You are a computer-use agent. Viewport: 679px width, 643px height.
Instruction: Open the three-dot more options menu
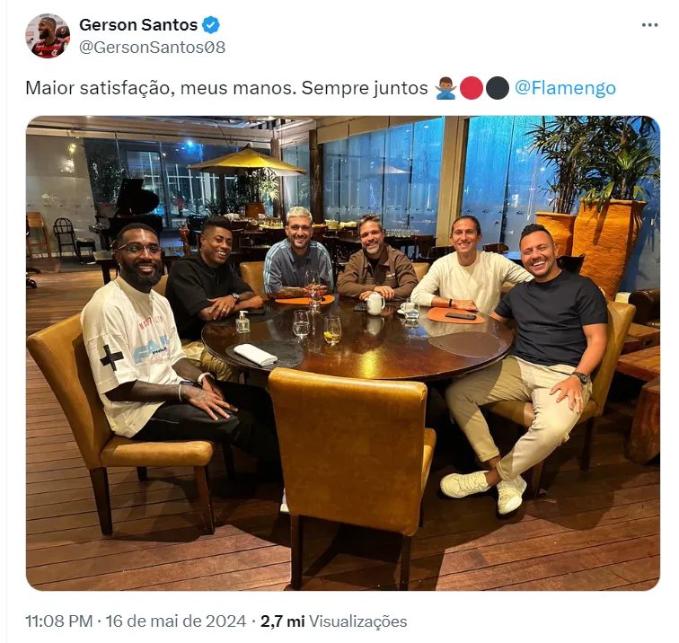pyautogui.click(x=649, y=25)
